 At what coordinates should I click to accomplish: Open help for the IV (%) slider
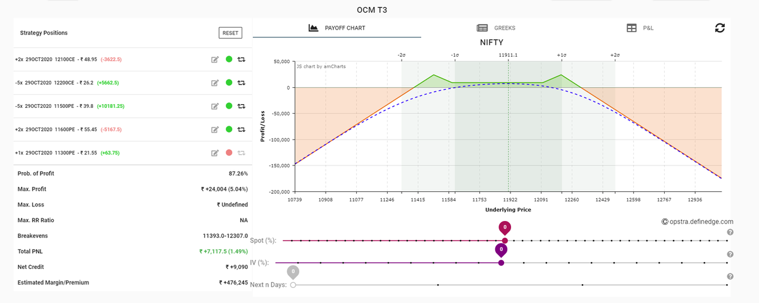click(731, 254)
